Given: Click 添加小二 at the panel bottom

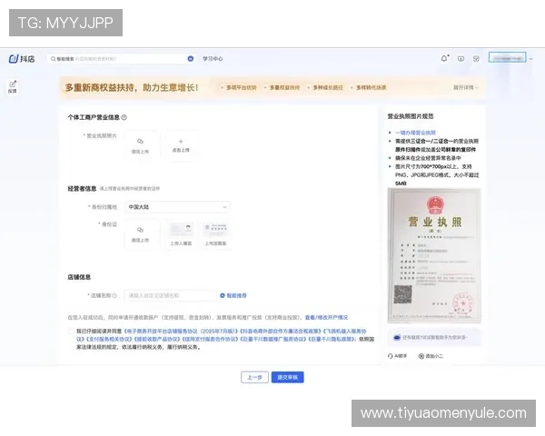Looking at the screenshot, I should (x=431, y=356).
